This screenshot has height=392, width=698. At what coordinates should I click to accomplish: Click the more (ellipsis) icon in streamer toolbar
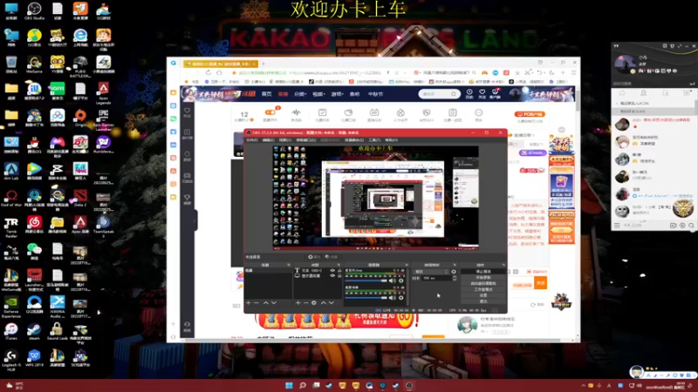[x=478, y=114]
